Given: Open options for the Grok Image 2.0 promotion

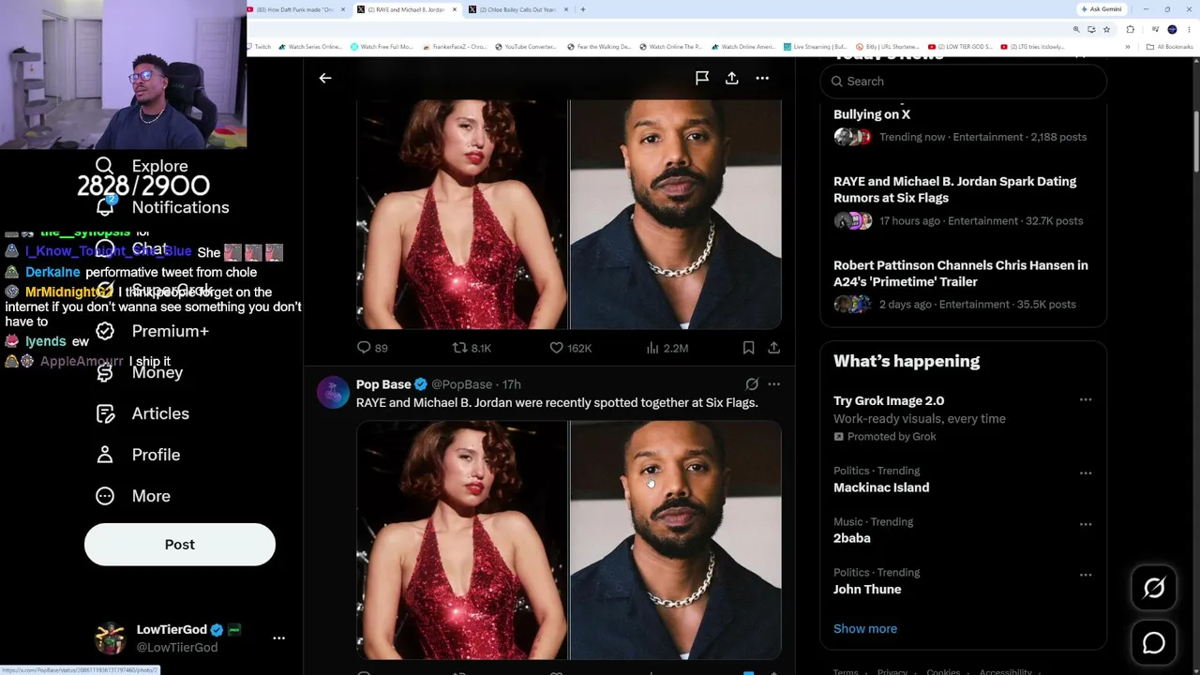Looking at the screenshot, I should coord(1086,400).
